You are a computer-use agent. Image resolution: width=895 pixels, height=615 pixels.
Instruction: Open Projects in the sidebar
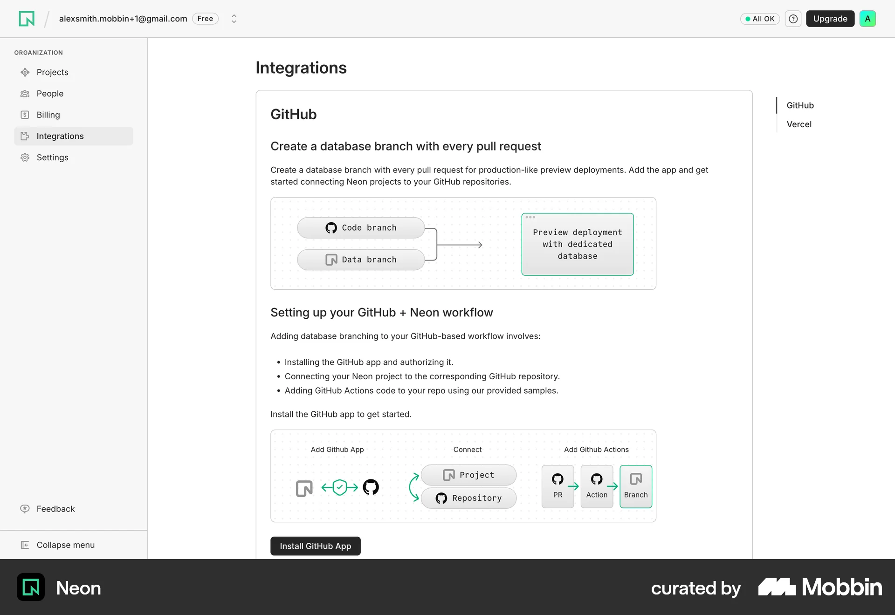click(74, 72)
